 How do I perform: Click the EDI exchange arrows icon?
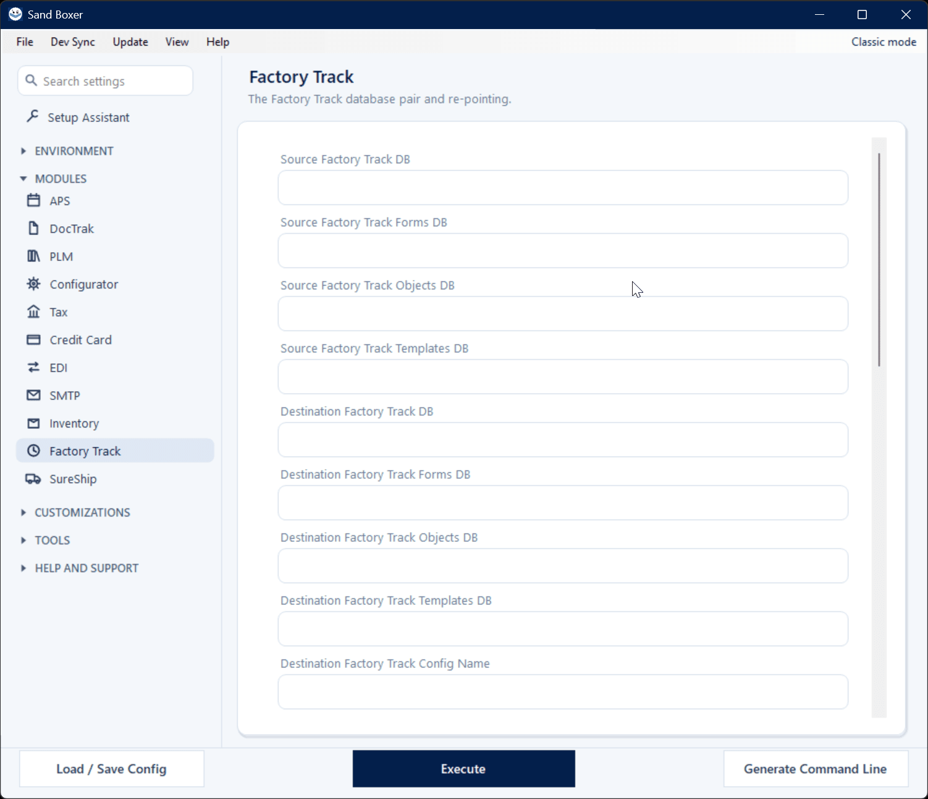tap(33, 367)
